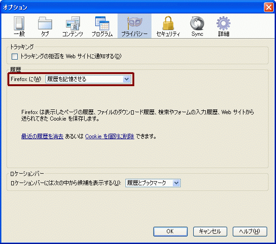The height and width of the screenshot is (244, 276).
Task: Click the キャンセル button
Action: (210, 231)
